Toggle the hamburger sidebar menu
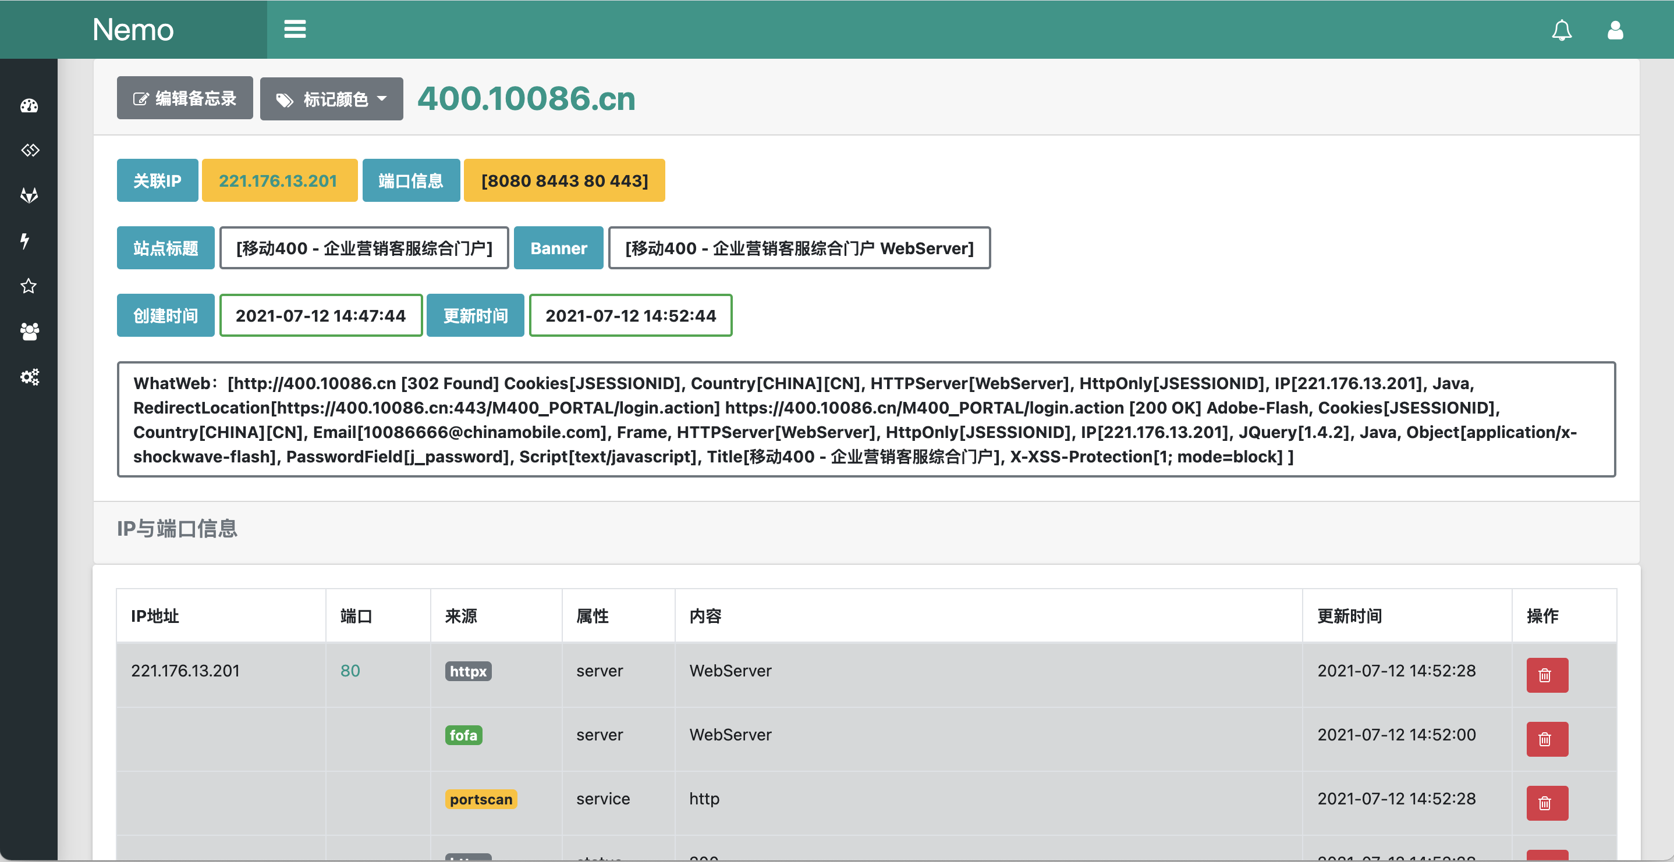The height and width of the screenshot is (862, 1674). (295, 29)
